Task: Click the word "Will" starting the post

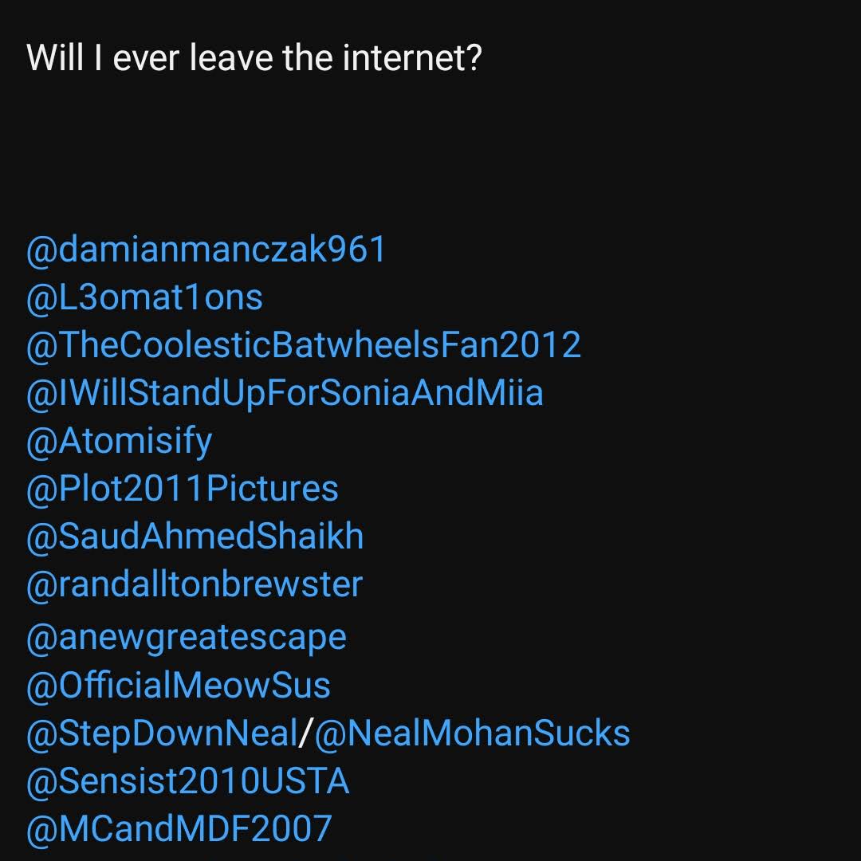Action: click(54, 57)
